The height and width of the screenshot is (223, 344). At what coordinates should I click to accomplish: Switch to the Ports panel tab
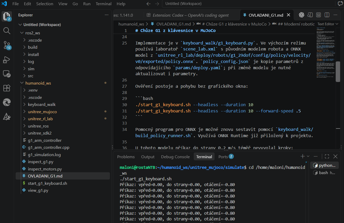(226, 157)
